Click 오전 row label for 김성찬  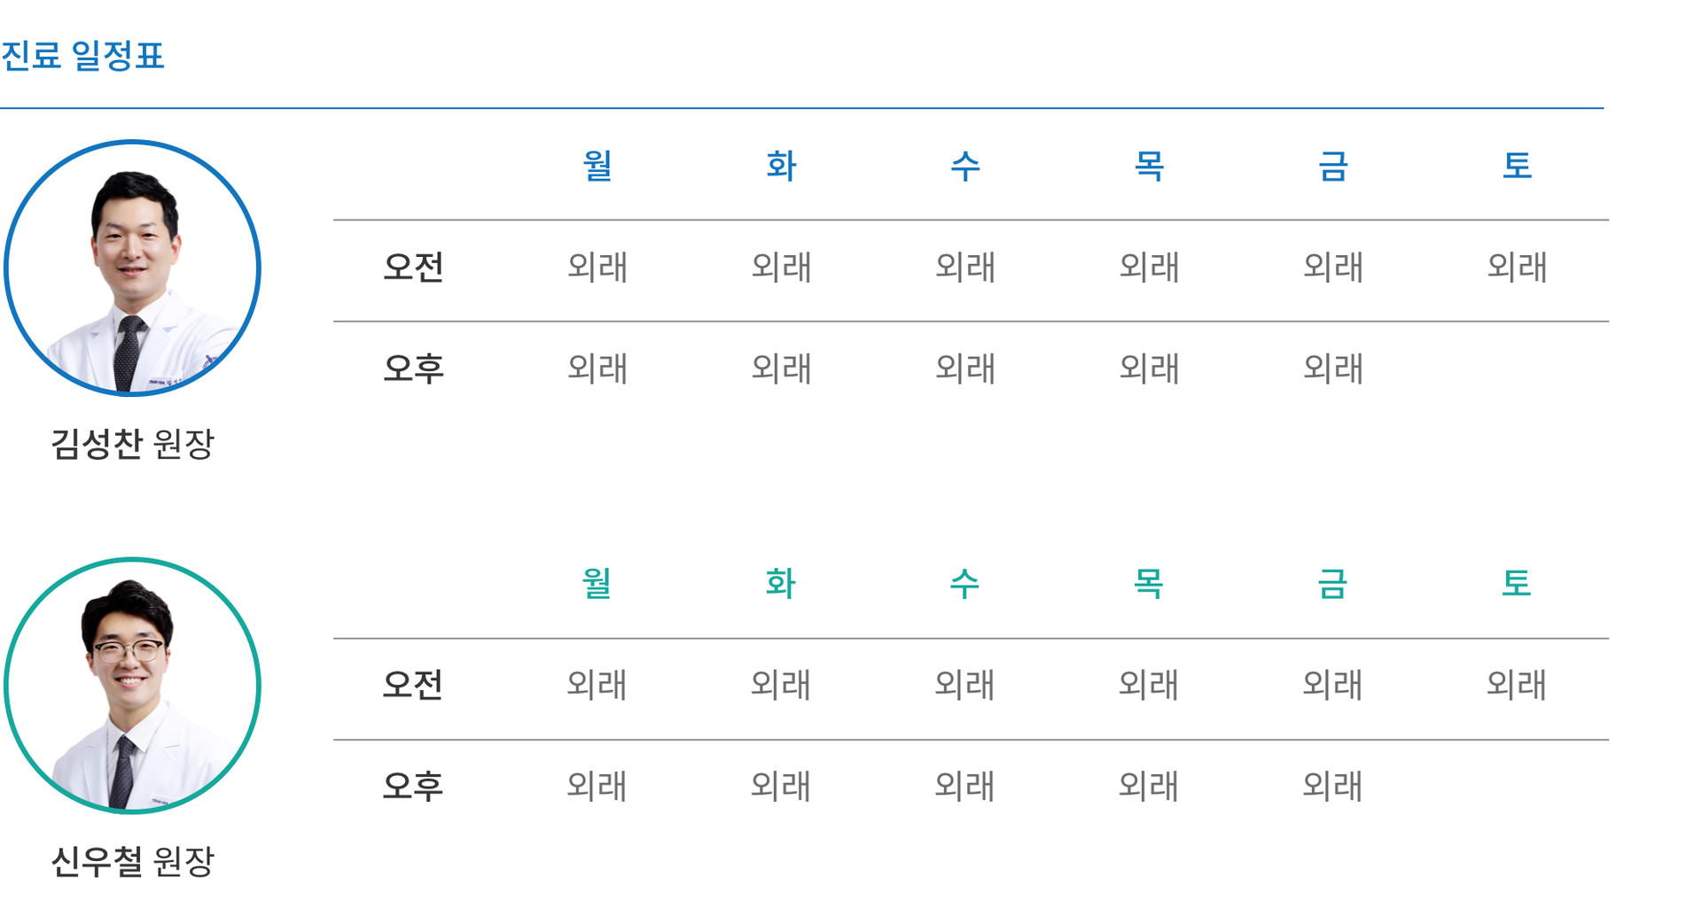(x=413, y=267)
